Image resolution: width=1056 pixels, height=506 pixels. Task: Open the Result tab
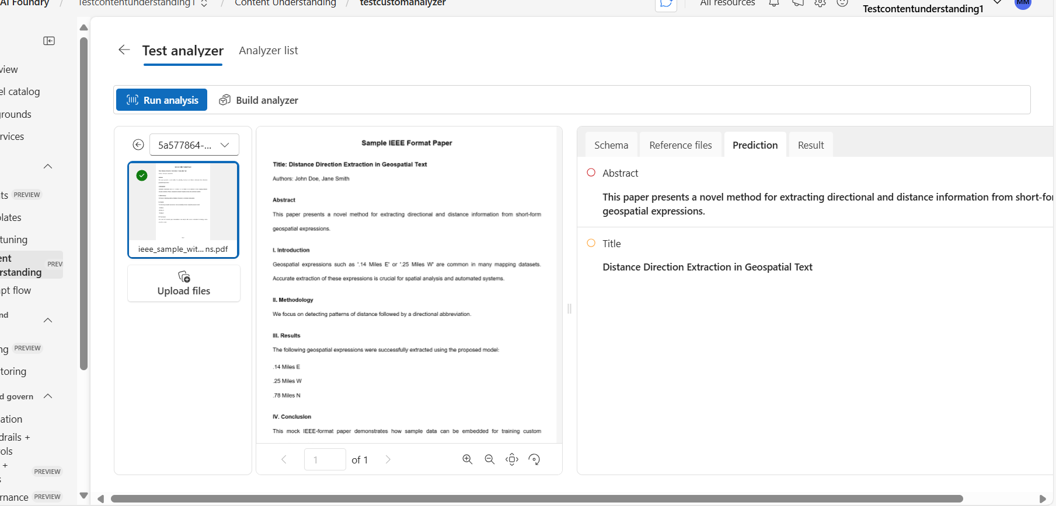(811, 145)
